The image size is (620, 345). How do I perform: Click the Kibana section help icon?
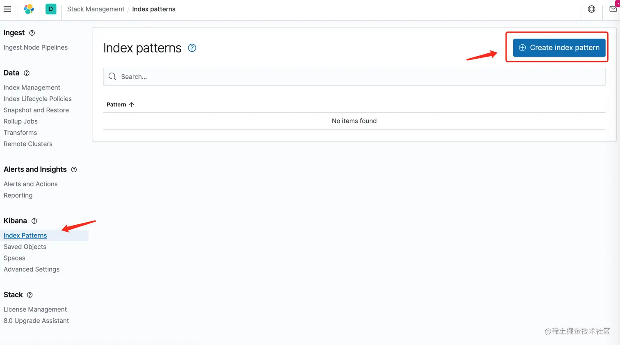pos(34,221)
